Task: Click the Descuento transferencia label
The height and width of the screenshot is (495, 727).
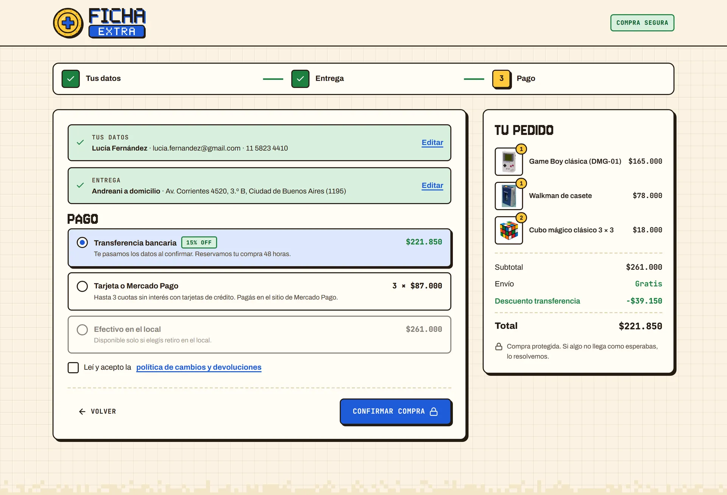Action: [x=537, y=301]
